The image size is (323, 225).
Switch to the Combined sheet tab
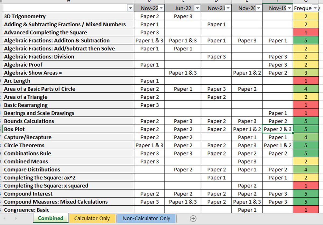click(x=50, y=218)
